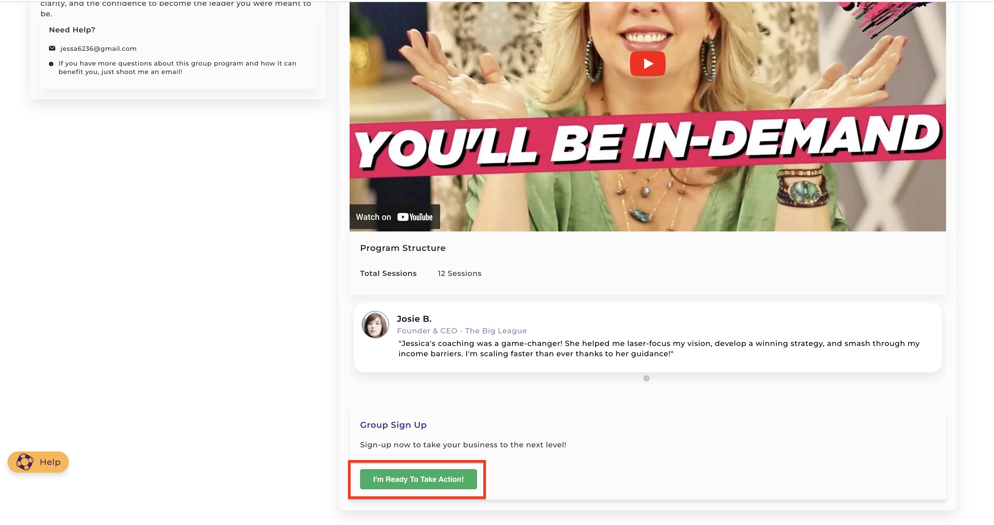Click the lifebuoy icon in Help
This screenshot has width=994, height=525.
coord(25,462)
